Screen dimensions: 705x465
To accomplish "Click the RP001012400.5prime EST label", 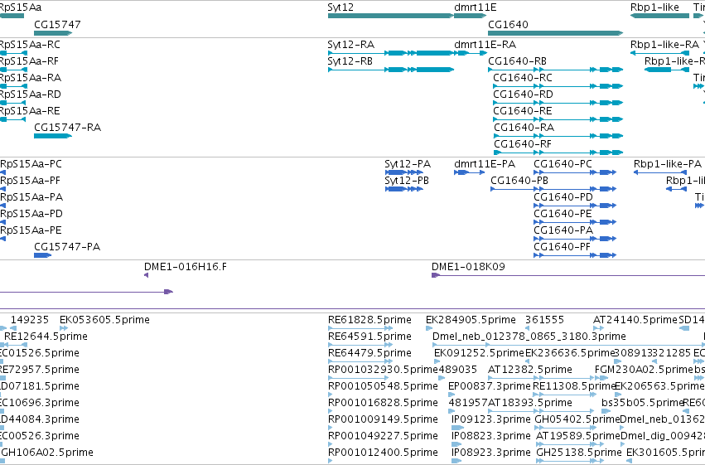I will 383,453.
